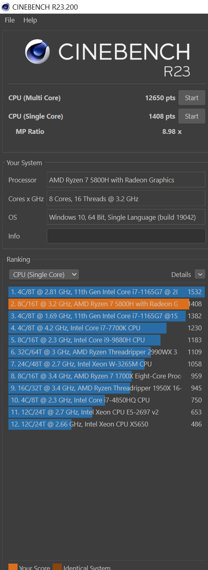Click the Cinebench sphere logo
208x570 pixels.
(x=38, y=52)
